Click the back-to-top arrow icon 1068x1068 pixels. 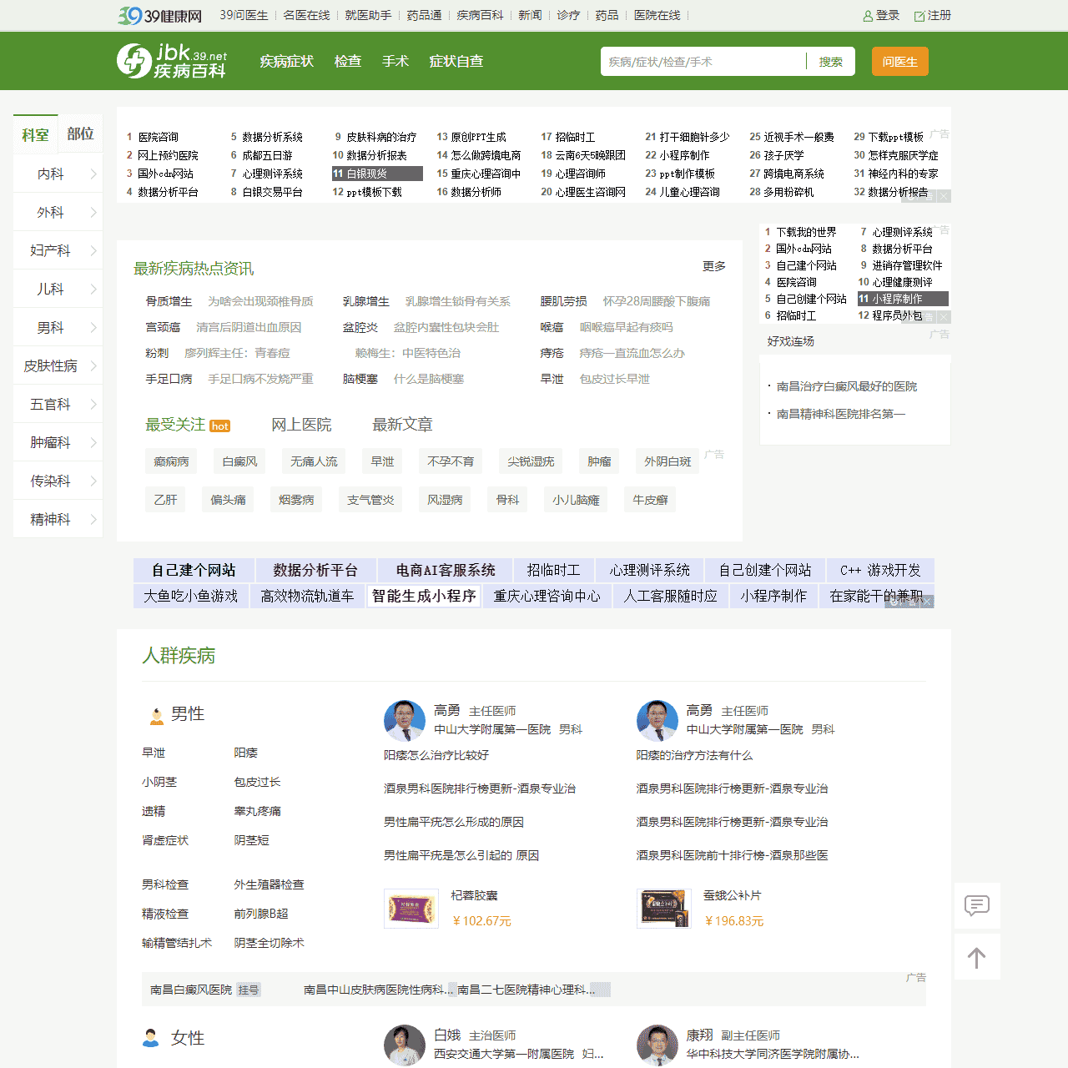tap(977, 956)
